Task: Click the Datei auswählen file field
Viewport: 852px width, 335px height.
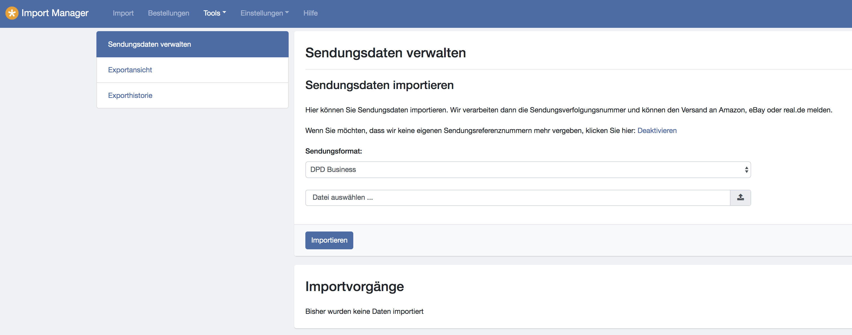Action: (x=518, y=198)
